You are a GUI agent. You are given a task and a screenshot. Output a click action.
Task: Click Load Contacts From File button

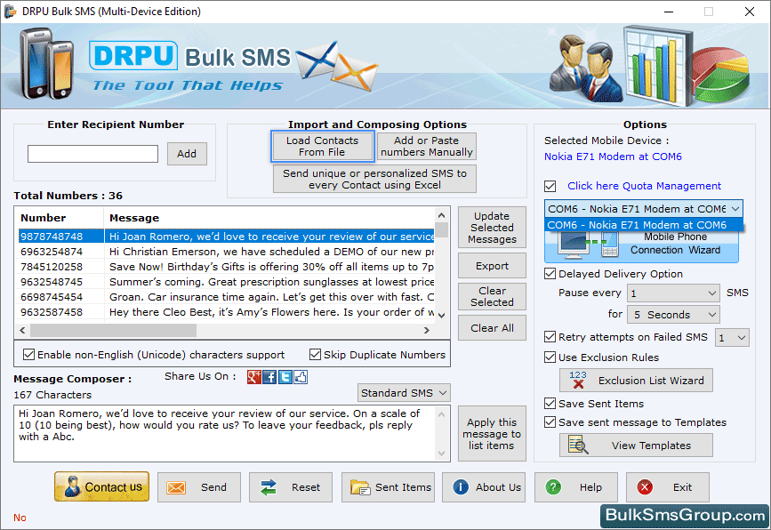322,147
